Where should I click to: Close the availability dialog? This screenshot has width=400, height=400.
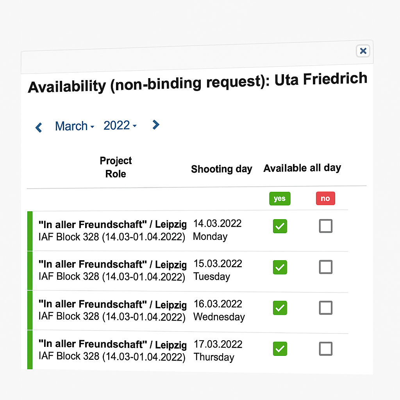[363, 51]
